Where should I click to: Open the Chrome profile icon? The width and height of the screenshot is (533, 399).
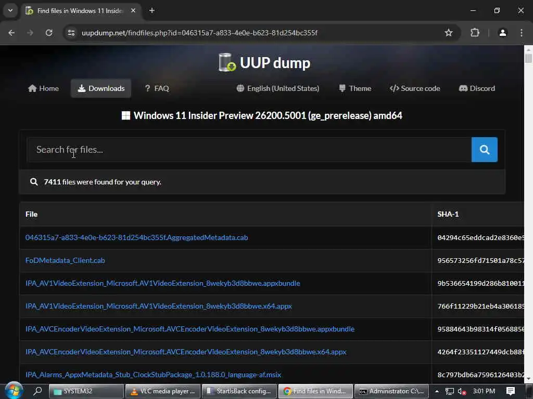tap(503, 33)
